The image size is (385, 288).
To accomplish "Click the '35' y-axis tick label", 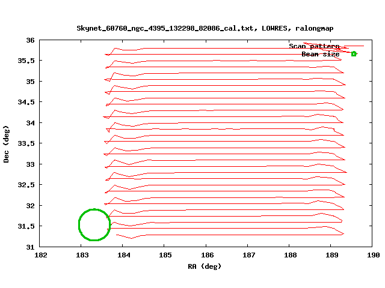I will pyautogui.click(x=30, y=82).
